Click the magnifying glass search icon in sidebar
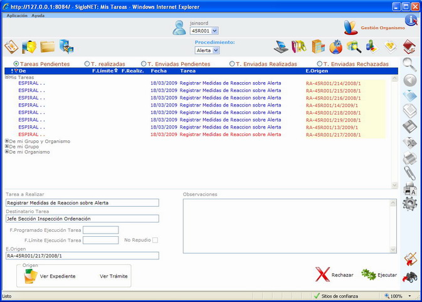This screenshot has width=422, height=302. pos(409,64)
